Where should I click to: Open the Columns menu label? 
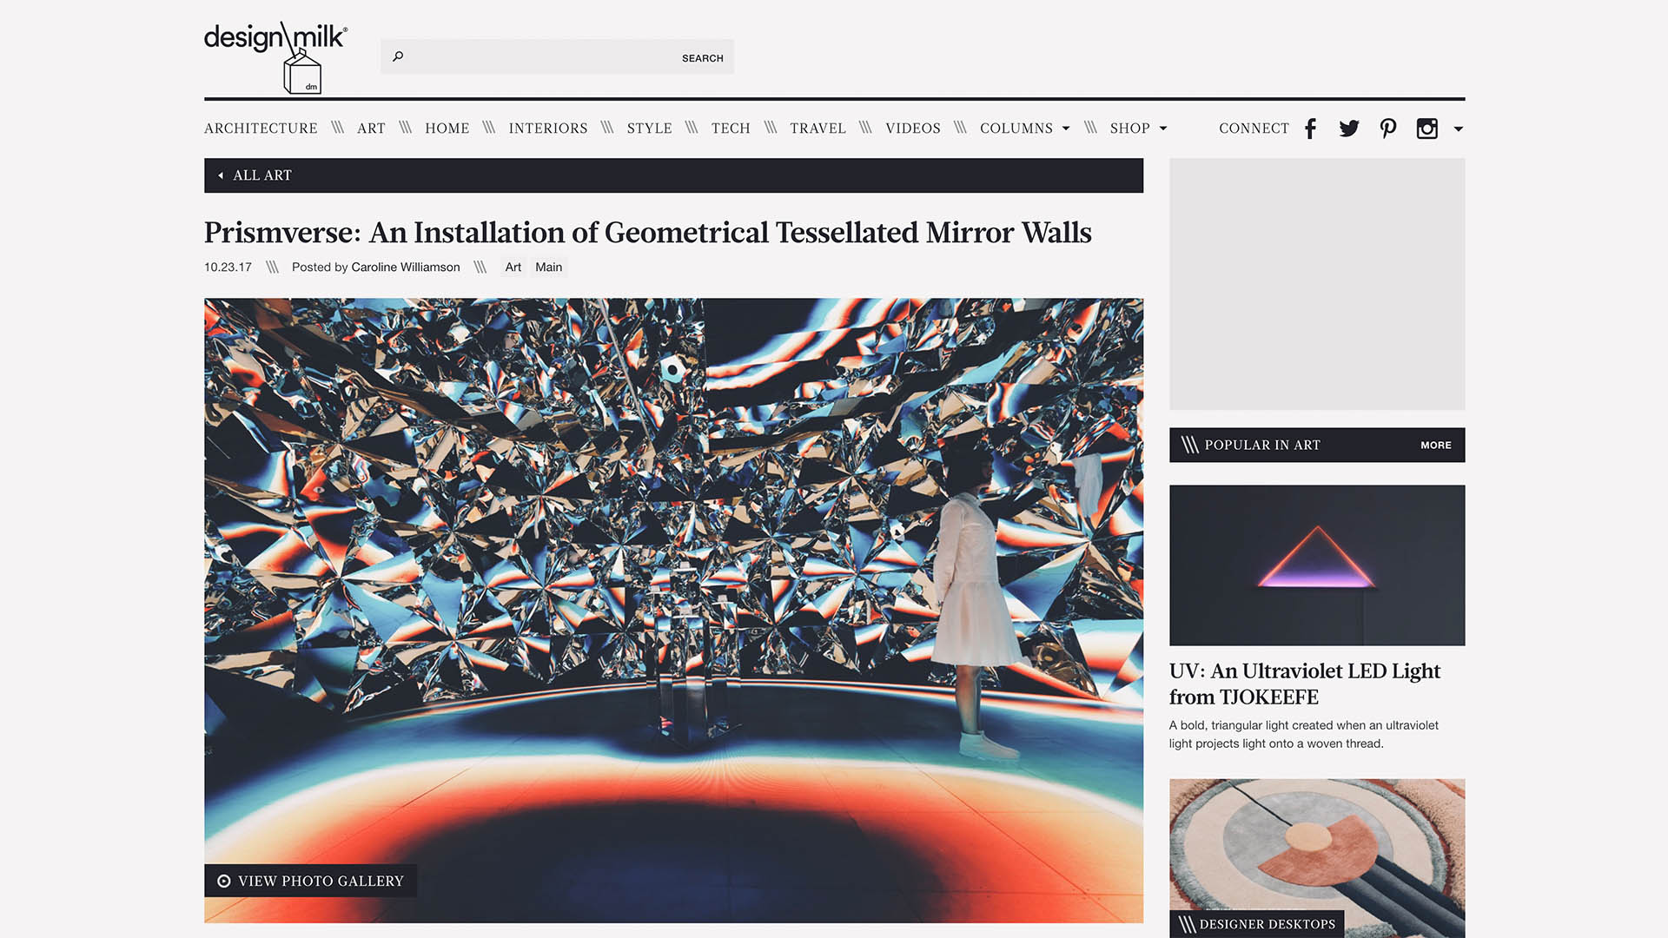coord(1016,129)
